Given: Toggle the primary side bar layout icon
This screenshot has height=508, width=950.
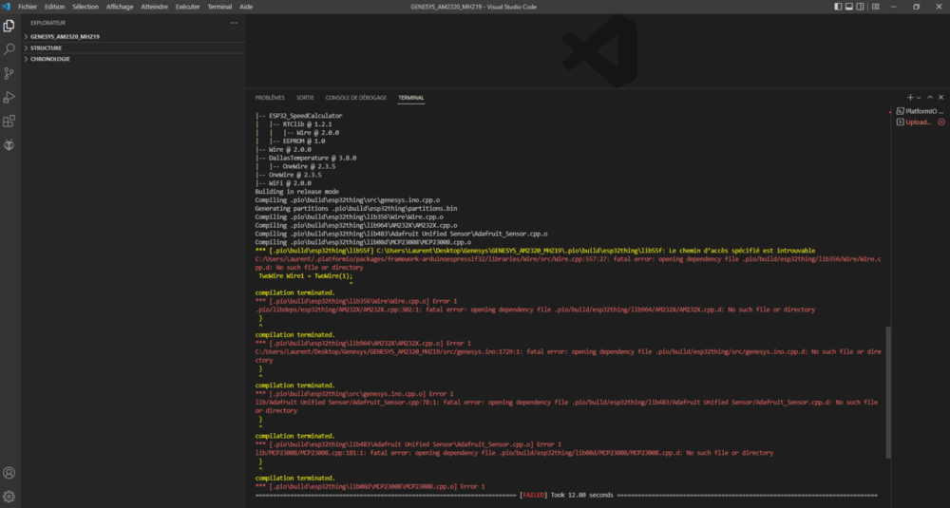Looking at the screenshot, I should point(838,7).
